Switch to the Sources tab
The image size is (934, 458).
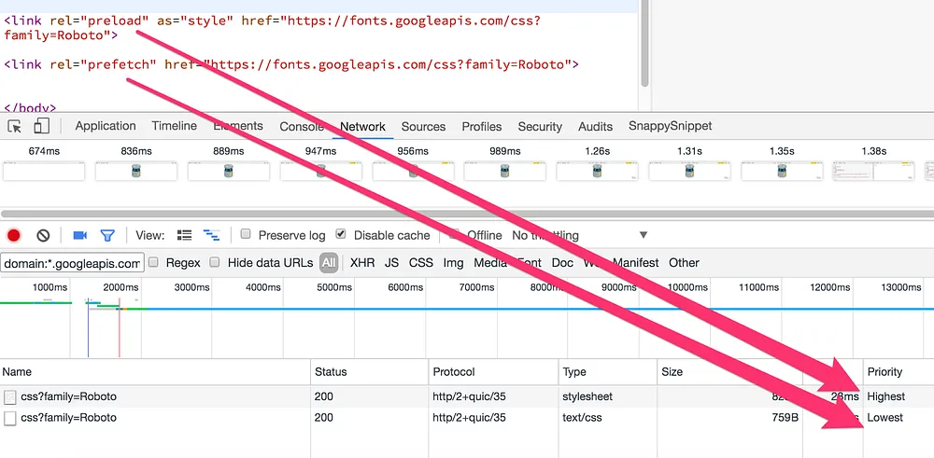click(x=423, y=127)
